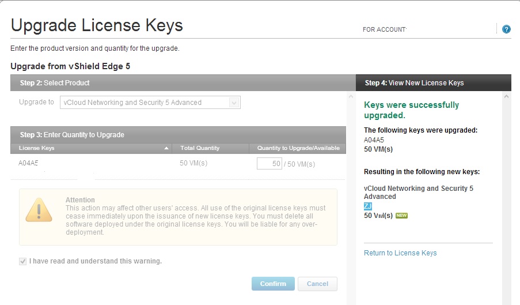Click the Cancel button
The image size is (520, 305).
point(317,284)
